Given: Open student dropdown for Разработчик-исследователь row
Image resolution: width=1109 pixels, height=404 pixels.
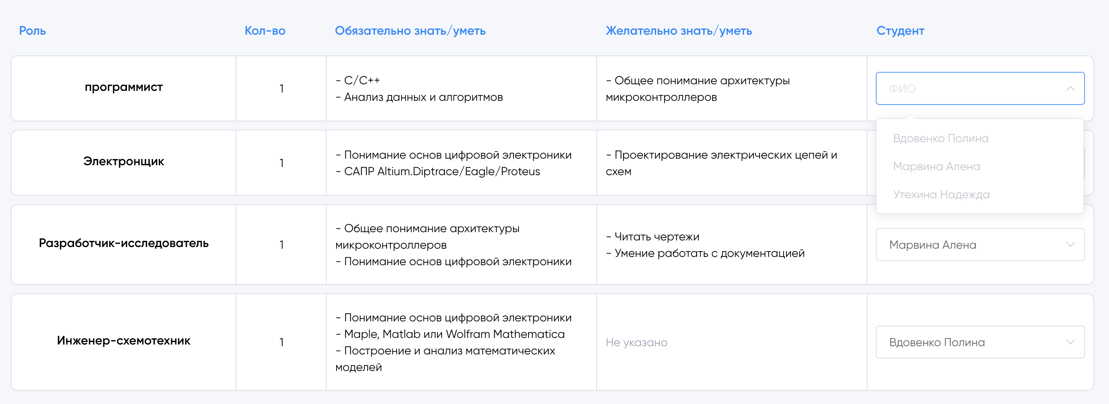Looking at the screenshot, I should 980,245.
